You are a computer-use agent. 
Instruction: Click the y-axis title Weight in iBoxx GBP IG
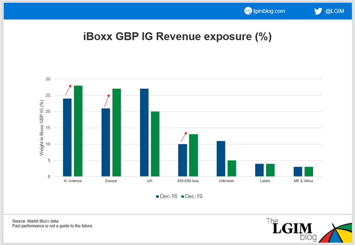pyautogui.click(x=42, y=127)
